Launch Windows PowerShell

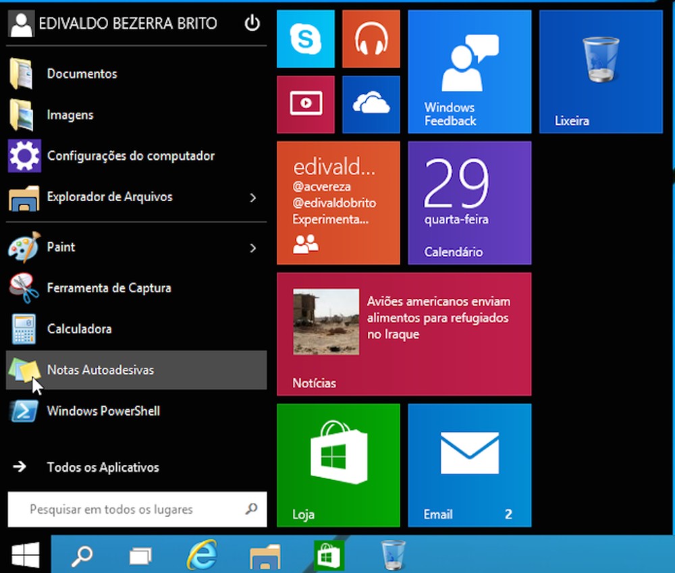pyautogui.click(x=136, y=411)
